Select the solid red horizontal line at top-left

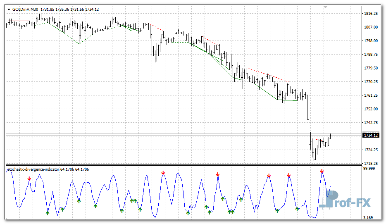[x=19, y=21]
